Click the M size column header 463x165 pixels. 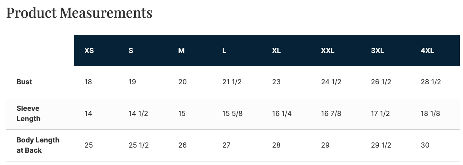[x=181, y=51]
